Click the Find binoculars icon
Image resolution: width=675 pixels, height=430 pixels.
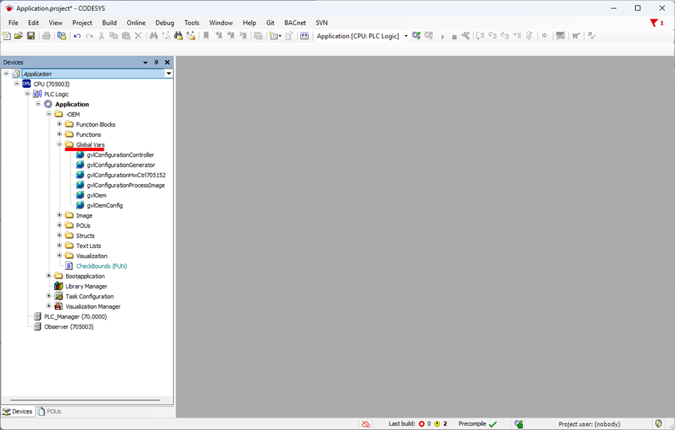[153, 36]
